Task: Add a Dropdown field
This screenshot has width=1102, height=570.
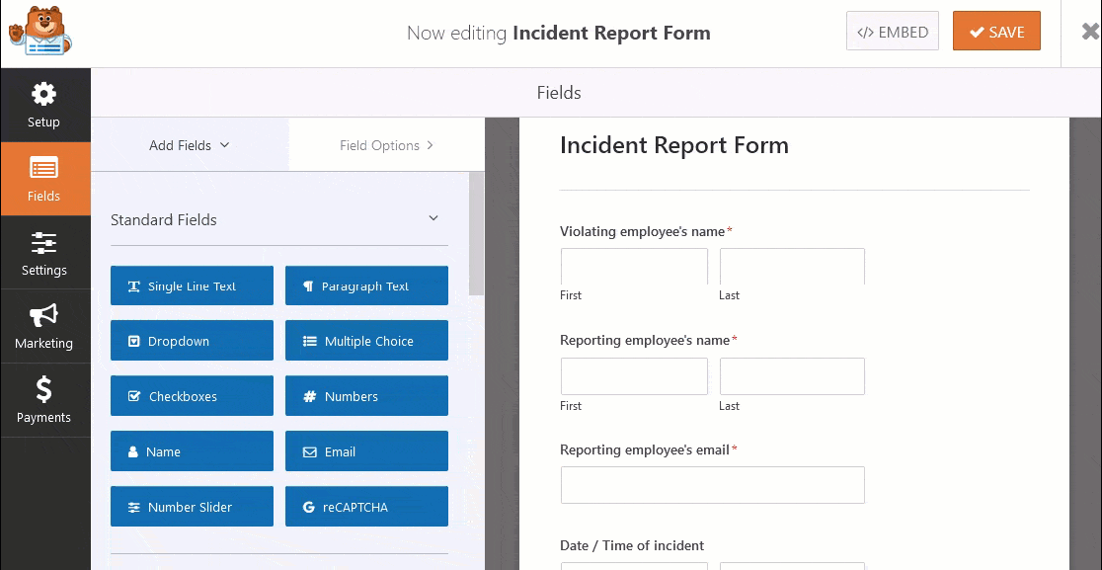Action: (x=192, y=341)
